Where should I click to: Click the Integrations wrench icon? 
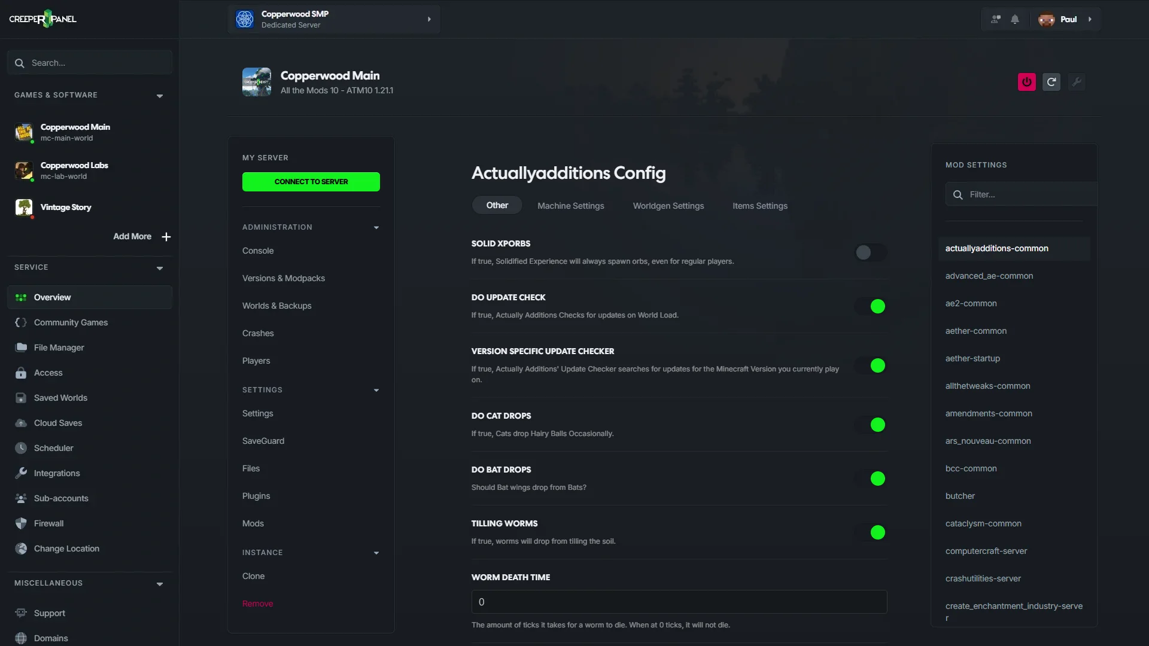coord(21,473)
